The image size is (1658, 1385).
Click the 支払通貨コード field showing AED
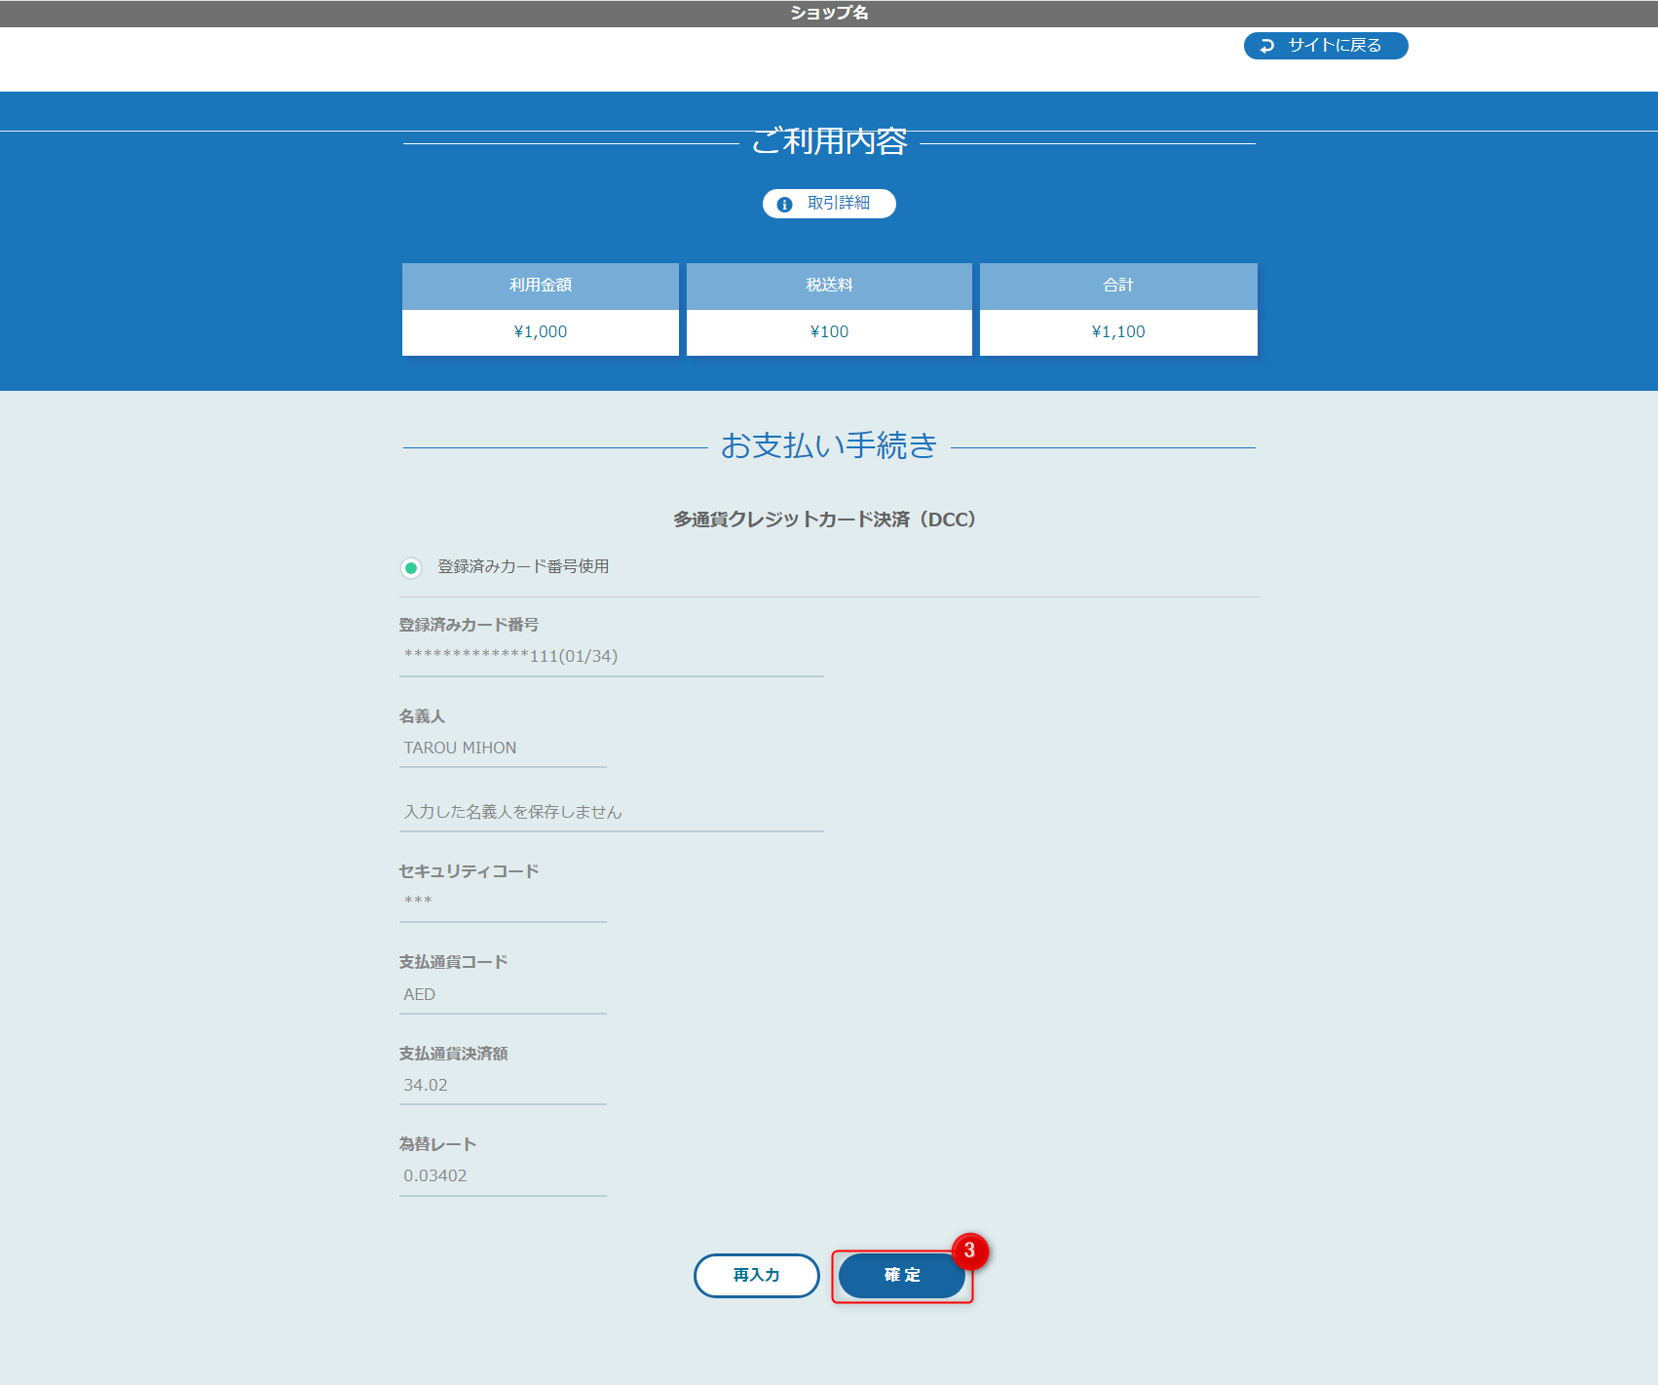point(503,994)
